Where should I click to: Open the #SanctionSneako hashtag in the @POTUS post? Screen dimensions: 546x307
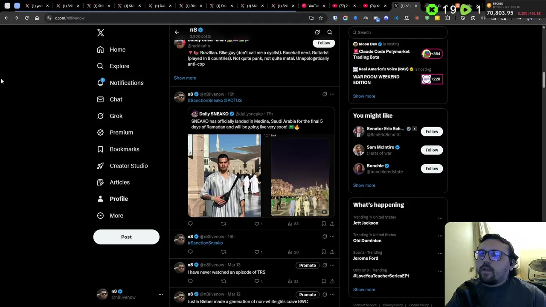(x=205, y=101)
